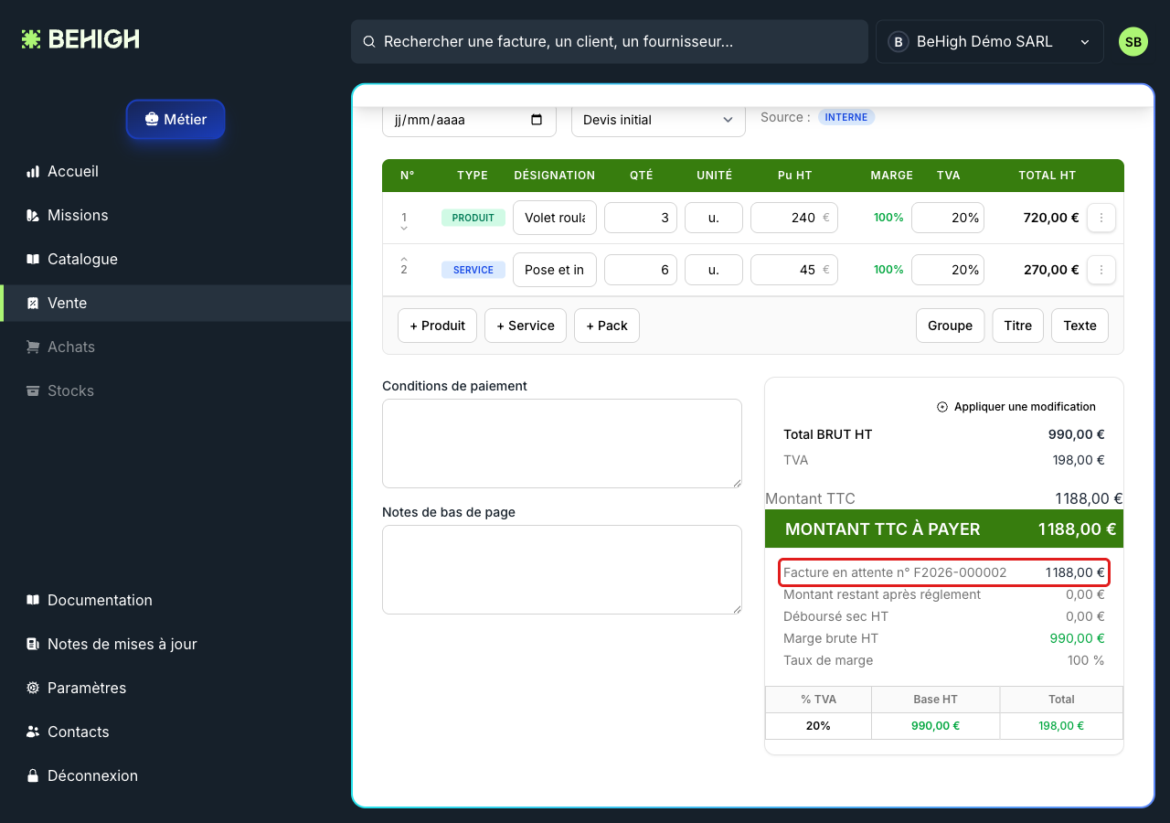Click the Conditions de paiement text area
The image size is (1170, 823).
pyautogui.click(x=562, y=444)
